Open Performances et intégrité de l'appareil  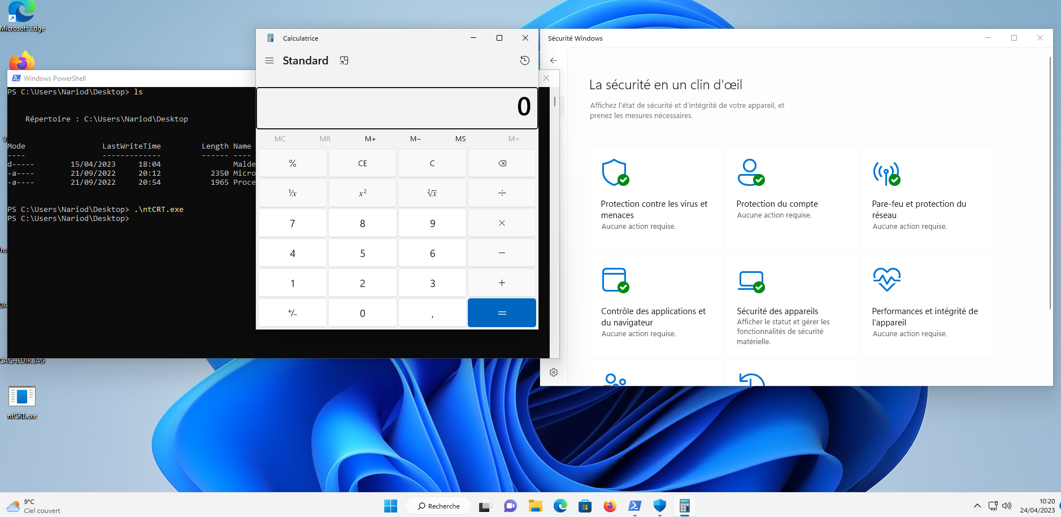click(x=927, y=306)
